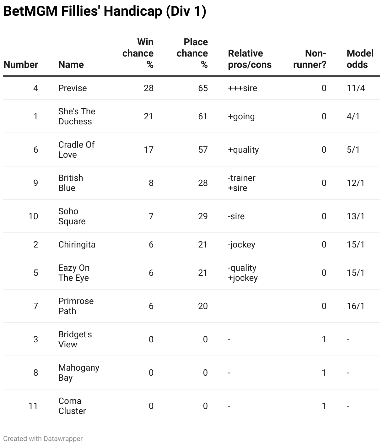The width and height of the screenshot is (383, 446).
Task: Open the Created with Datawrapper link
Action: 43,439
